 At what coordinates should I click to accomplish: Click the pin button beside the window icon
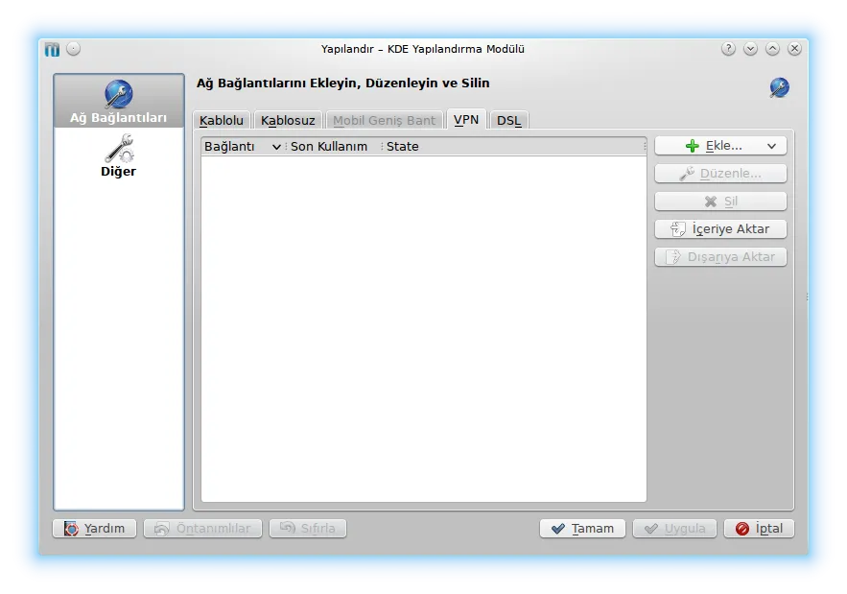tap(74, 49)
